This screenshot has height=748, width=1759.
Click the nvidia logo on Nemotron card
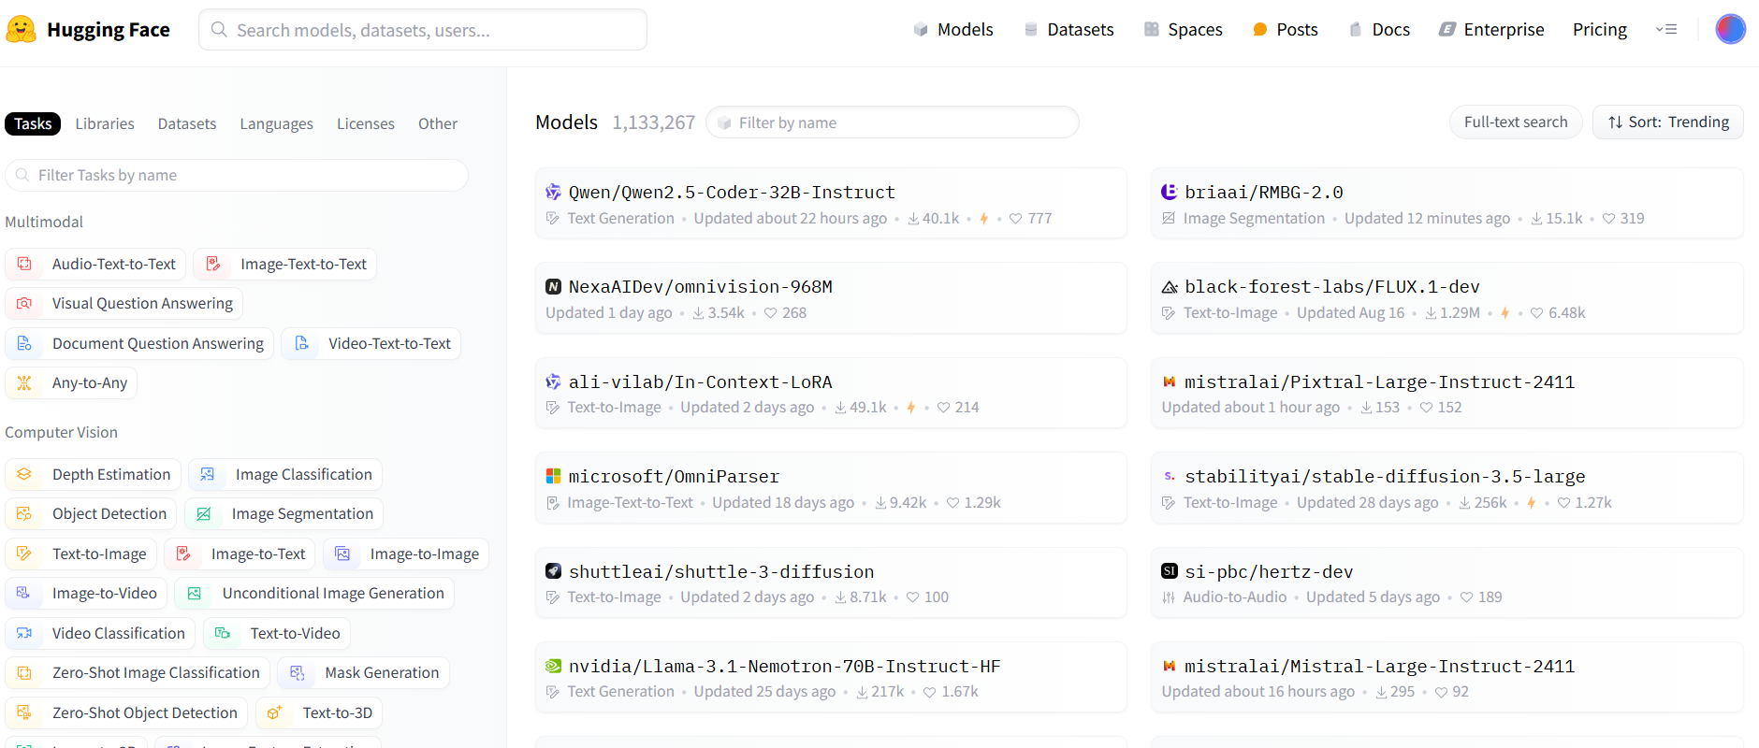(x=553, y=666)
